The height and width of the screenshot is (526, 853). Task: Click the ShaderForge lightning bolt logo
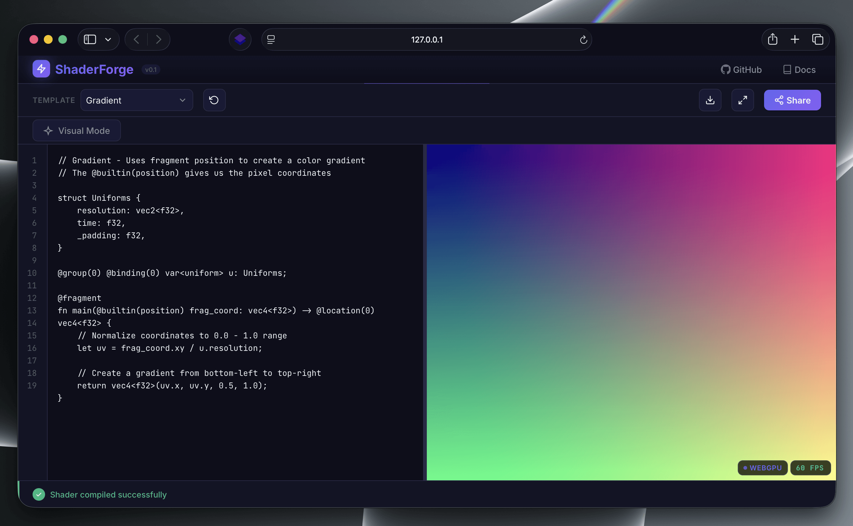[41, 69]
